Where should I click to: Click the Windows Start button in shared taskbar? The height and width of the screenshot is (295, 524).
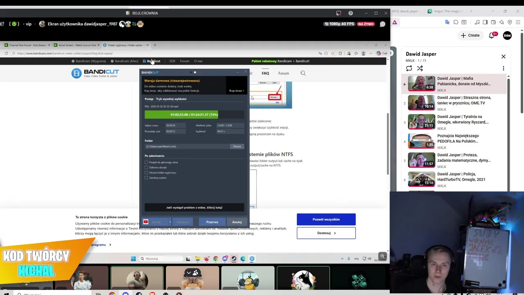click(133, 259)
